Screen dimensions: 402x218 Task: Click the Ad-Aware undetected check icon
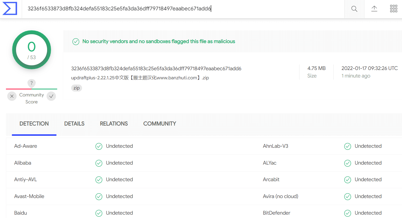99,146
